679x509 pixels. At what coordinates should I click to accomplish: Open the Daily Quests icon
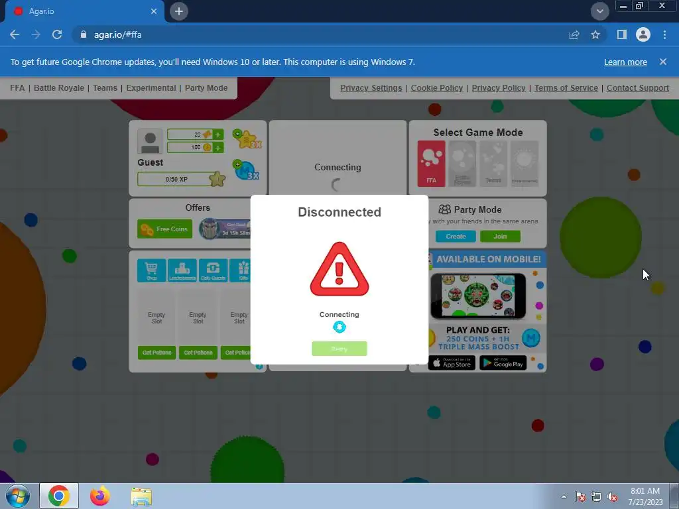click(213, 270)
